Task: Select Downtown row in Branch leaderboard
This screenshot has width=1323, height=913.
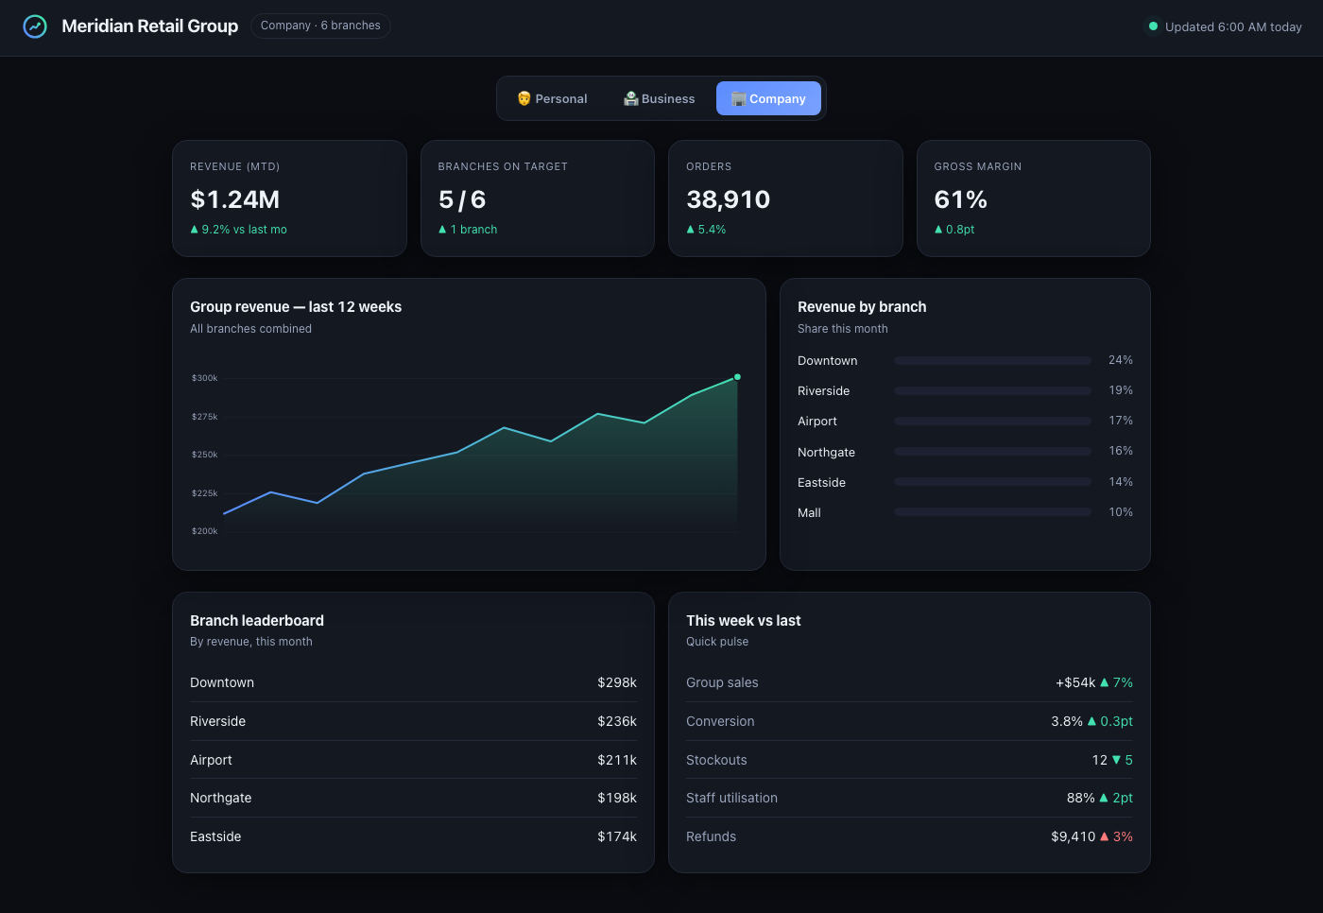Action: (413, 682)
